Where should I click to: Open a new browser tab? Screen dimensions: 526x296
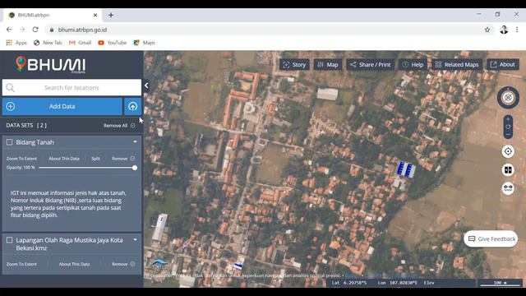[111, 15]
